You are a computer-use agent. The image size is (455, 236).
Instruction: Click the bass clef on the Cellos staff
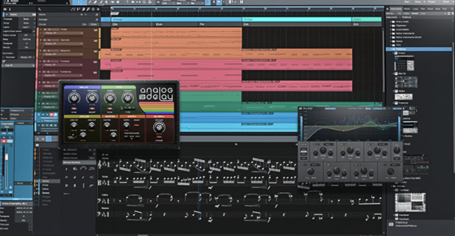tap(99, 201)
